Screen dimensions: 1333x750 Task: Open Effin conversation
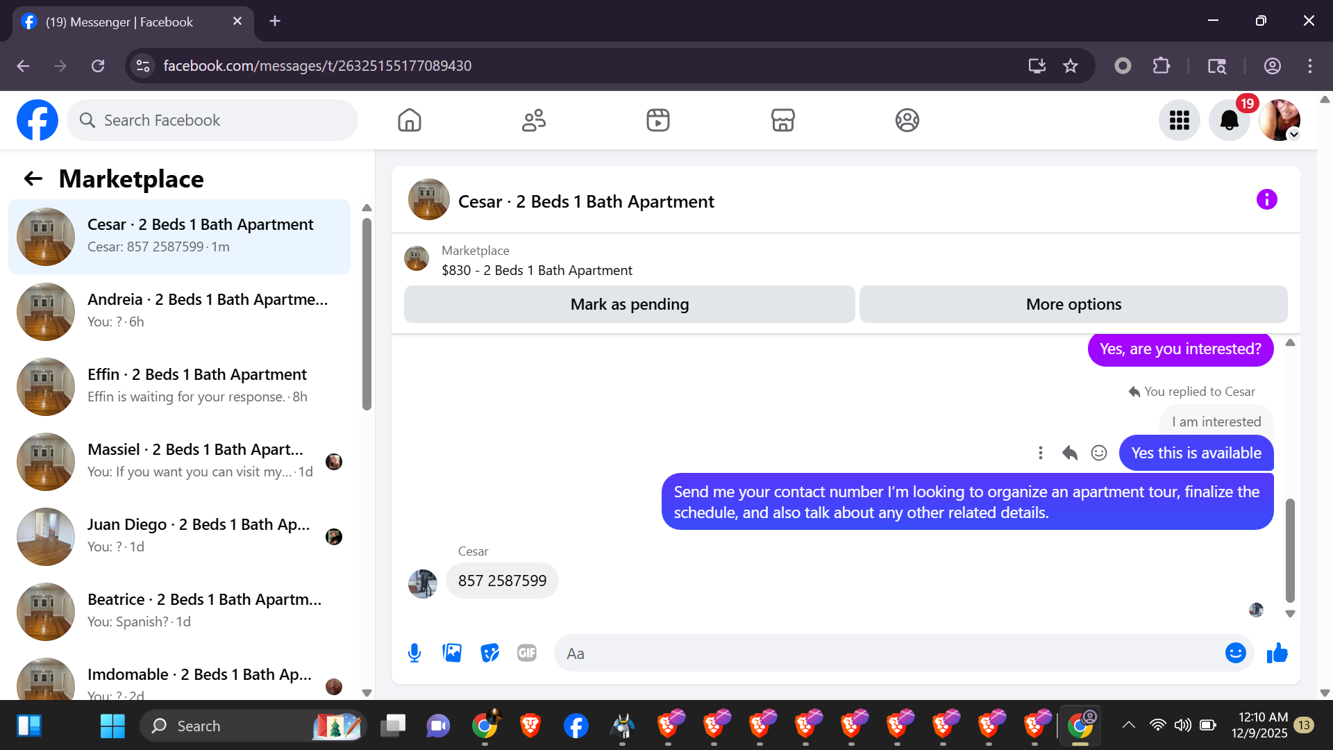[x=179, y=387]
